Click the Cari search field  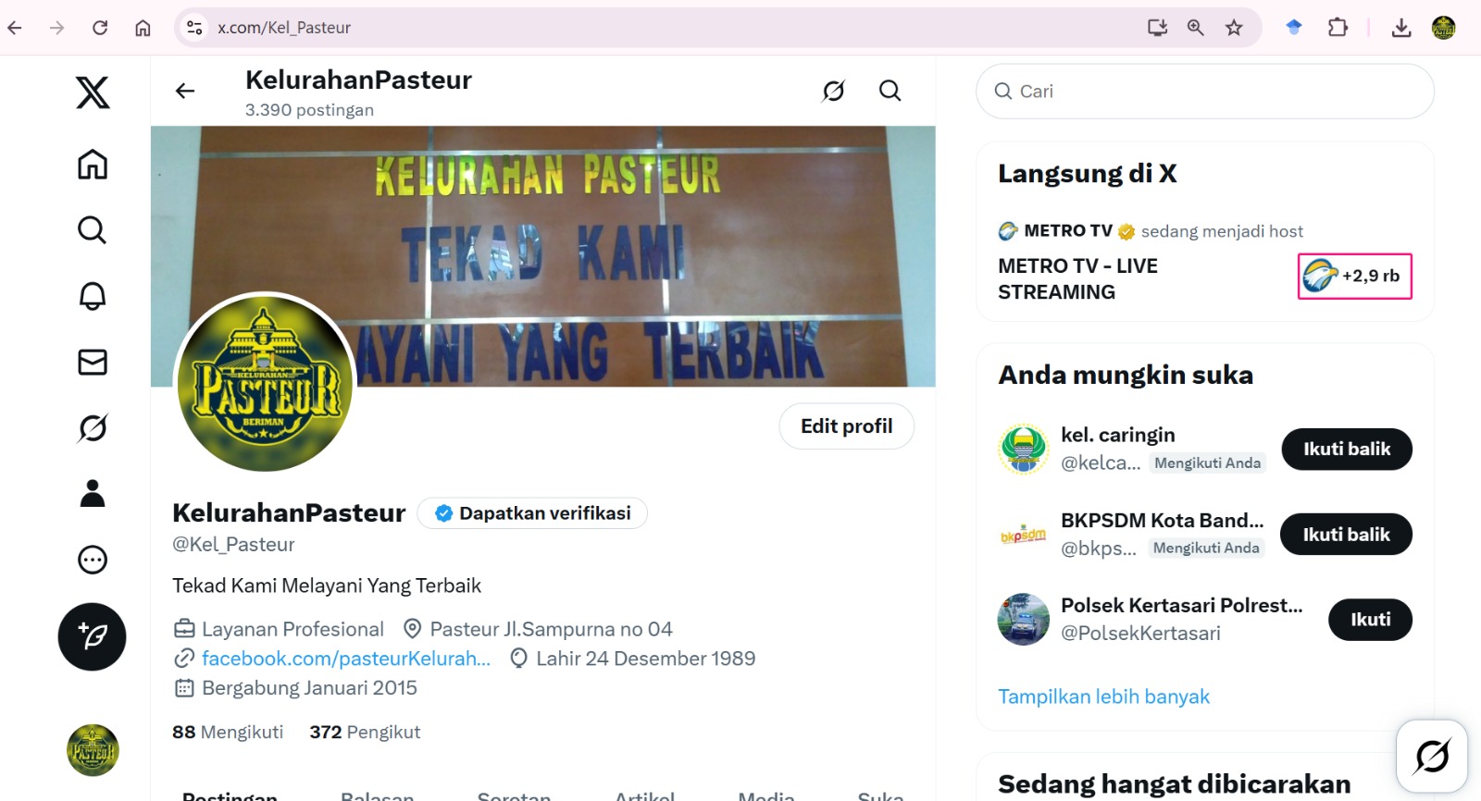point(1205,92)
